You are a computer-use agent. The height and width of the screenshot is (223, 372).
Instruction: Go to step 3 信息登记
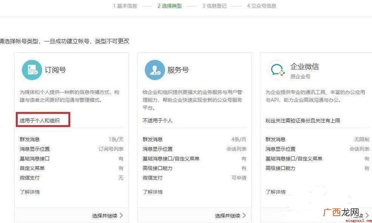214,6
